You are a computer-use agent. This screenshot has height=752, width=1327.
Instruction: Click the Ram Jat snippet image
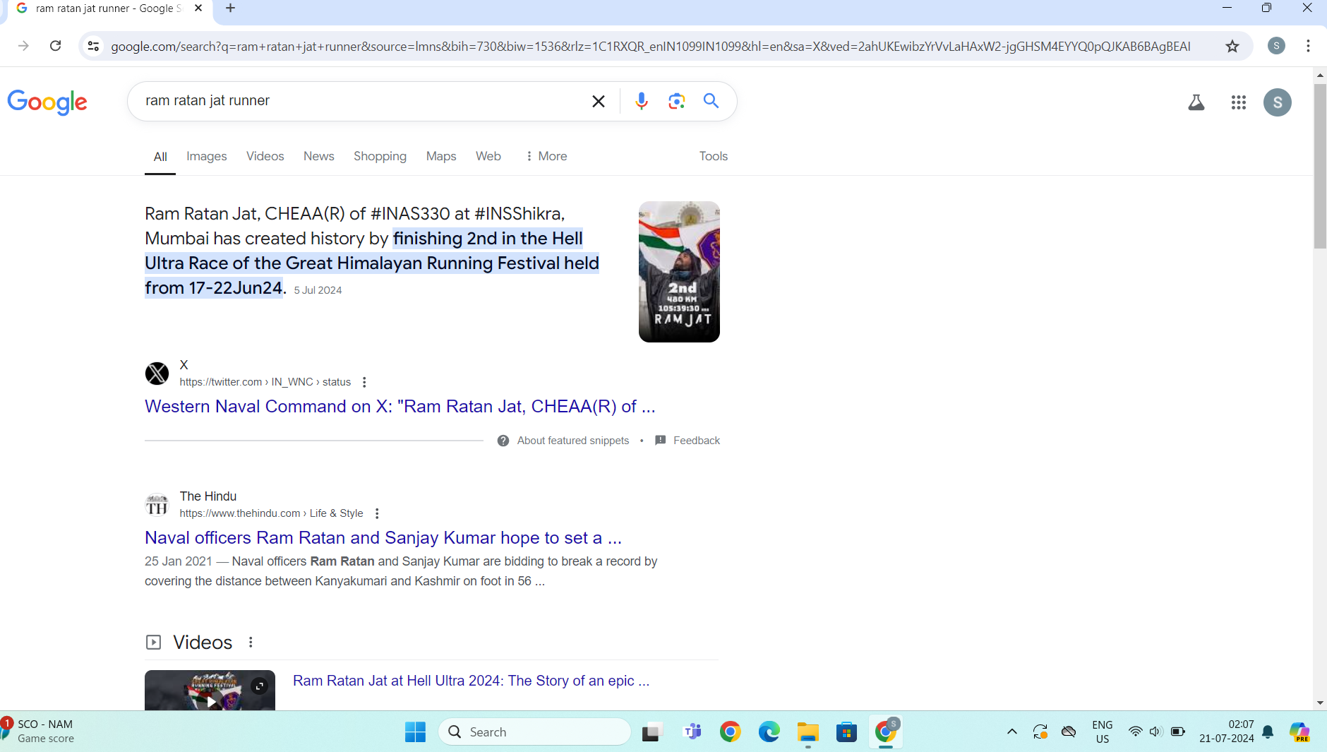(x=678, y=272)
